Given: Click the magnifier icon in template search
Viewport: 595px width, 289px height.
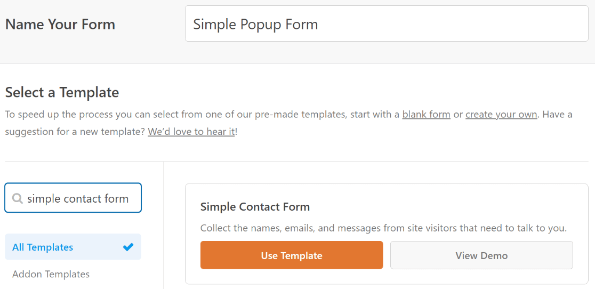Looking at the screenshot, I should (x=17, y=198).
